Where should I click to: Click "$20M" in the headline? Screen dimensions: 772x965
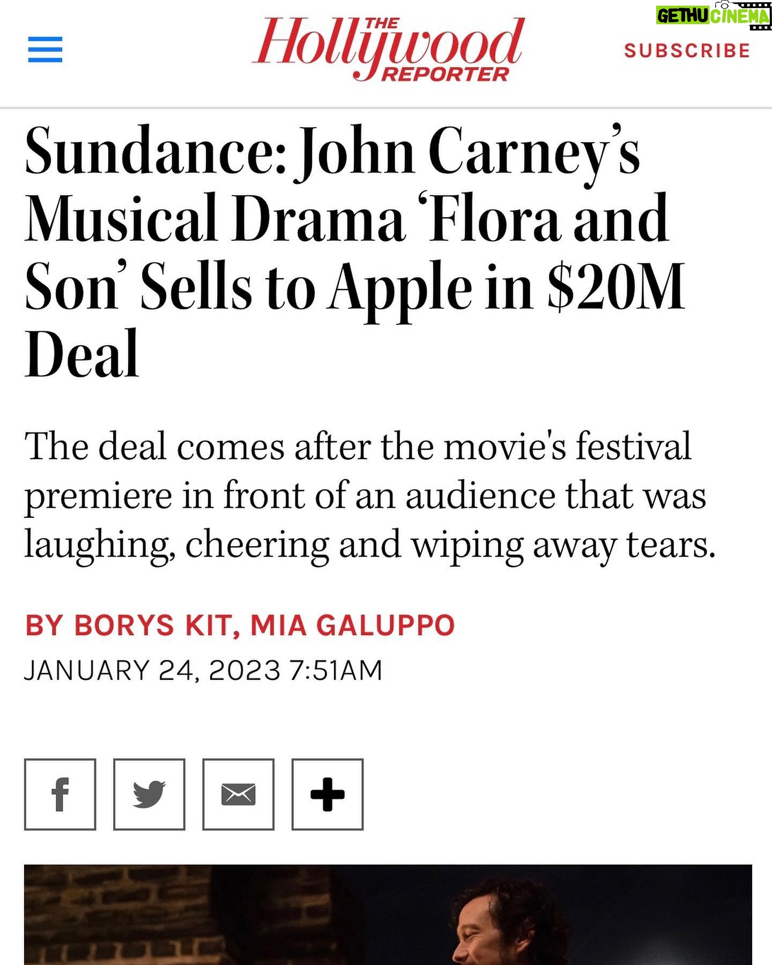click(616, 287)
